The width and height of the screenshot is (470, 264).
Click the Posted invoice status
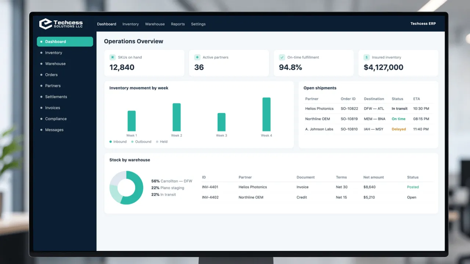413,187
